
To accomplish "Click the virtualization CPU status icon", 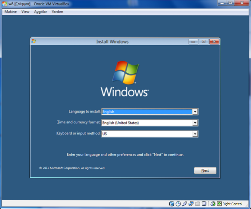I will (204, 204).
